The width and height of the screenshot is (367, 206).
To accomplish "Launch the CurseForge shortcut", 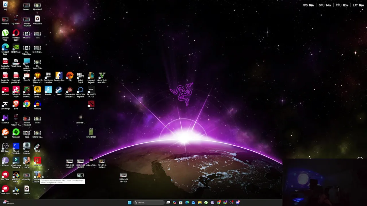I will point(5,105).
